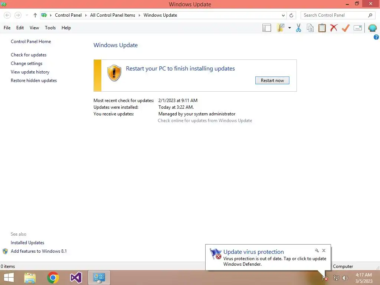Click the navigation pane layout icon

point(266,28)
